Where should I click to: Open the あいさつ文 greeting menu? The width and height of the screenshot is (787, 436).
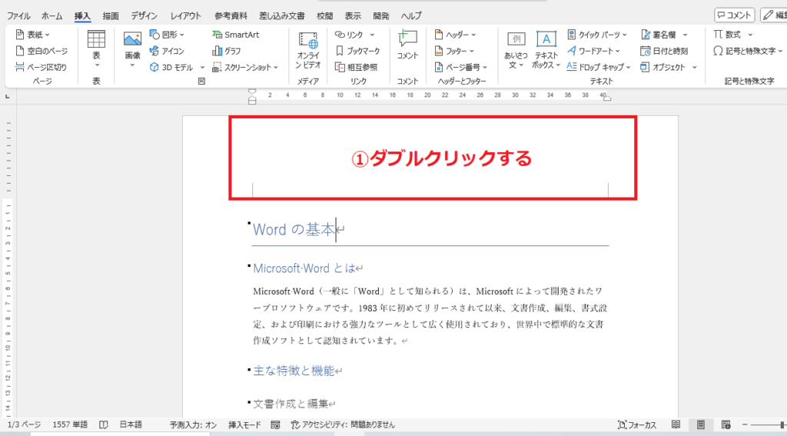[x=516, y=50]
